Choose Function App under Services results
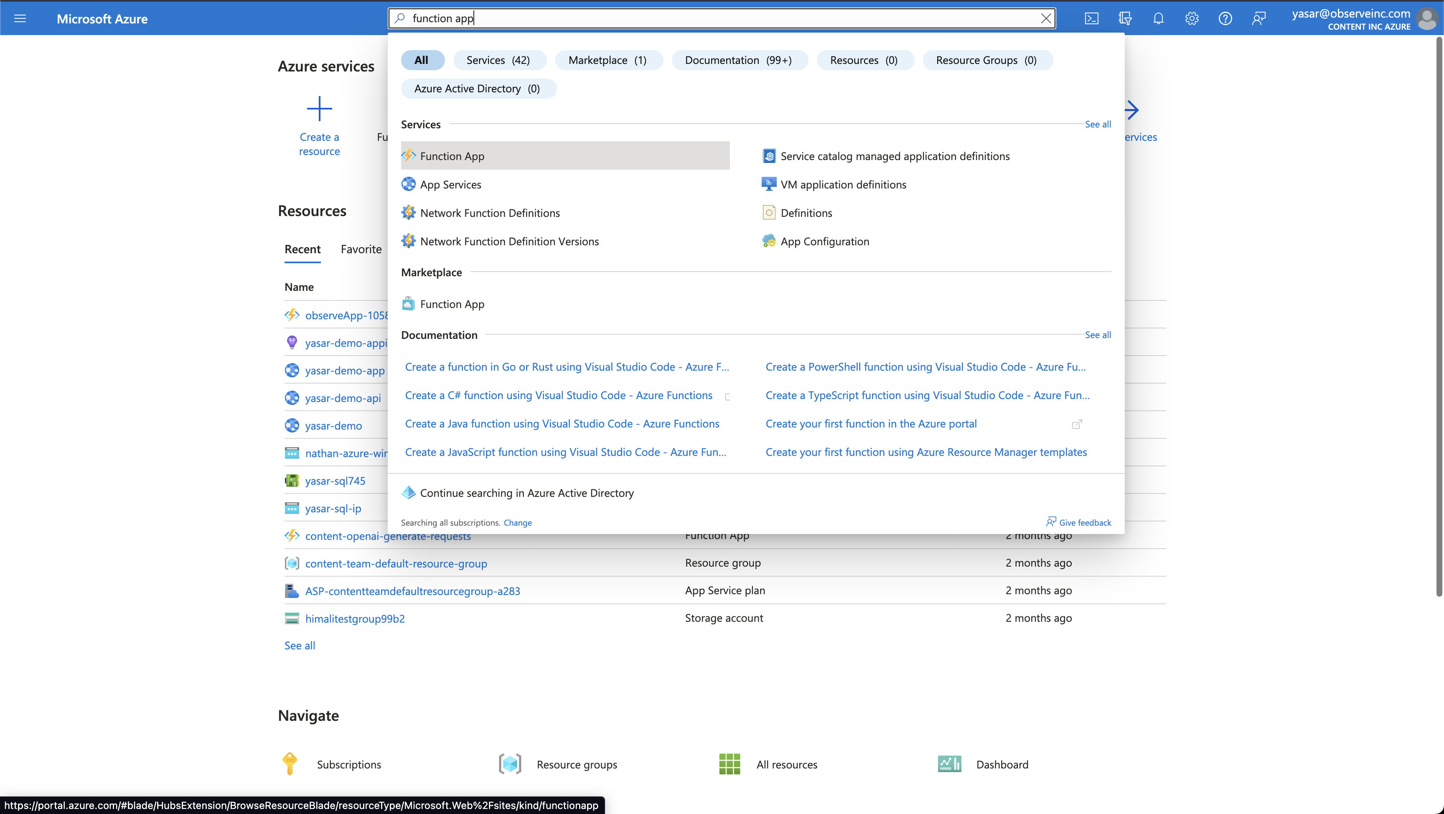 (452, 156)
